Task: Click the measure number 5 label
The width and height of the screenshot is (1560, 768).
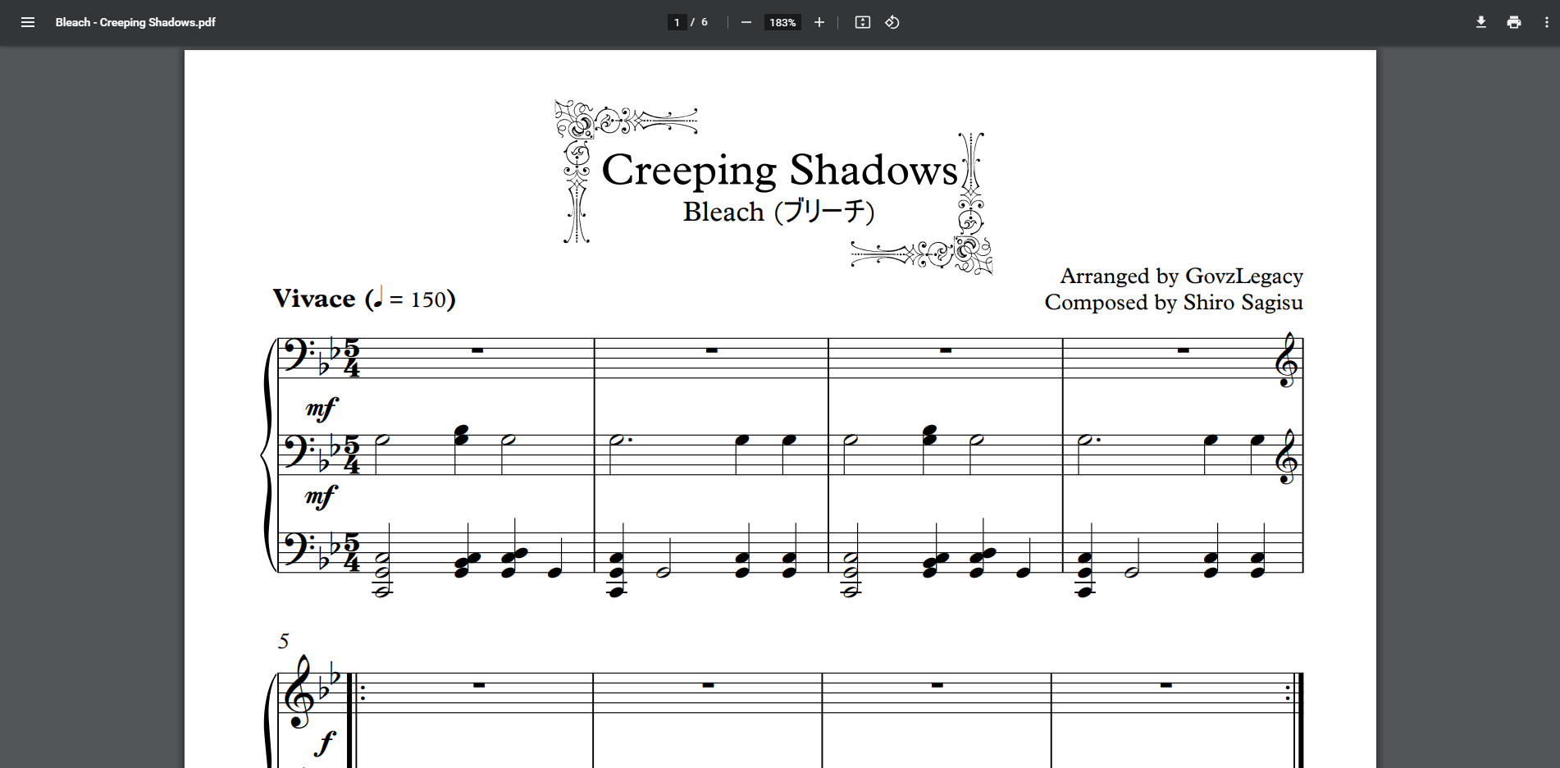Action: 284,641
